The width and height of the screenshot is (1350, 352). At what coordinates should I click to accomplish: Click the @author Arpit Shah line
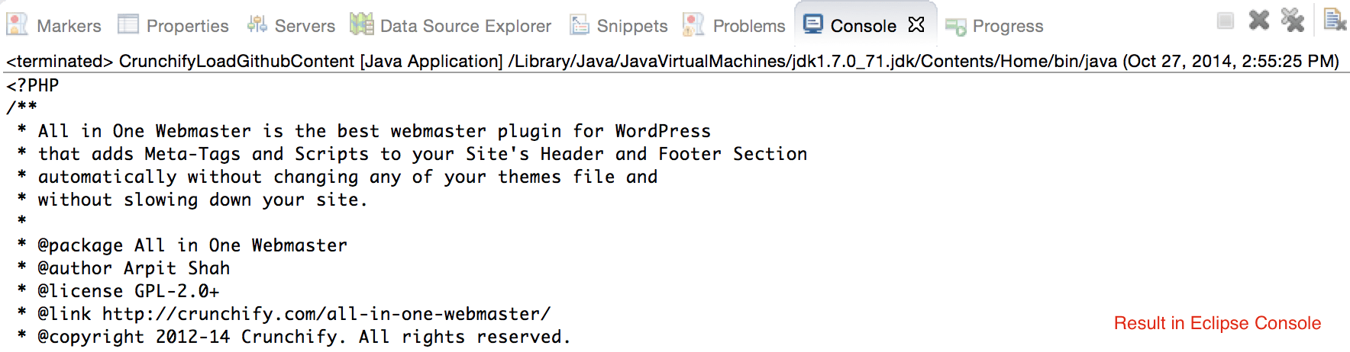coord(134,268)
